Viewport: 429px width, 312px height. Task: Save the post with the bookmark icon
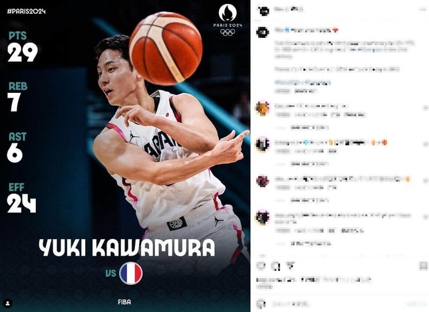click(423, 266)
